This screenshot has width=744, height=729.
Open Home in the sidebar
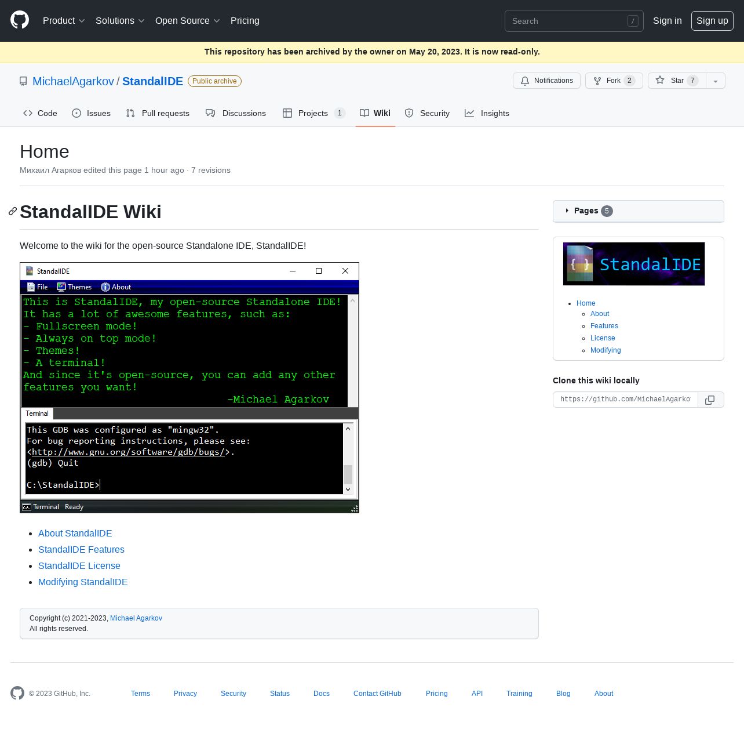click(x=586, y=303)
